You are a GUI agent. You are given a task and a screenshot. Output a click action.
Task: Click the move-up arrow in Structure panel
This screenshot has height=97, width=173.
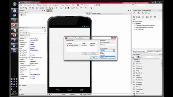click(x=25, y=13)
